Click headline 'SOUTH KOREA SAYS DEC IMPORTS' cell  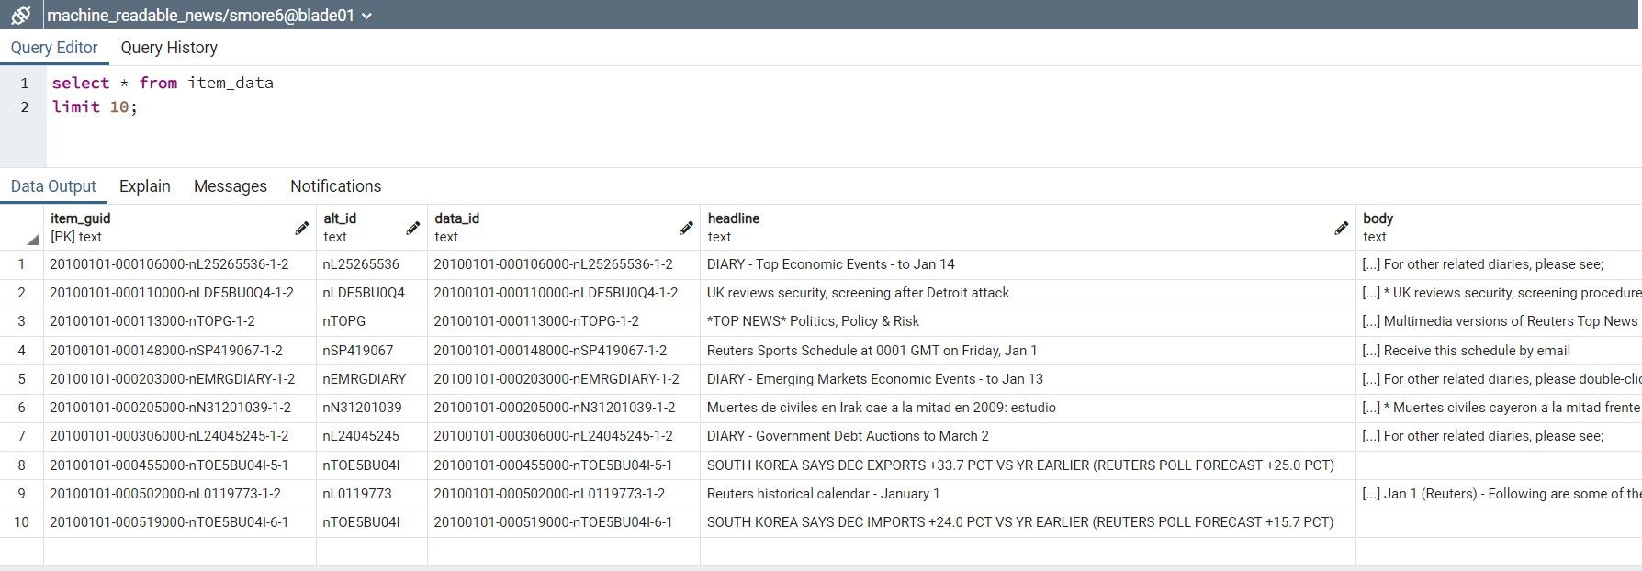point(1028,522)
